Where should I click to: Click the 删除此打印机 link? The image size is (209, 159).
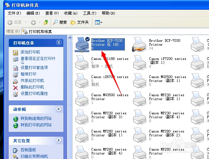pyautogui.click(x=32, y=87)
